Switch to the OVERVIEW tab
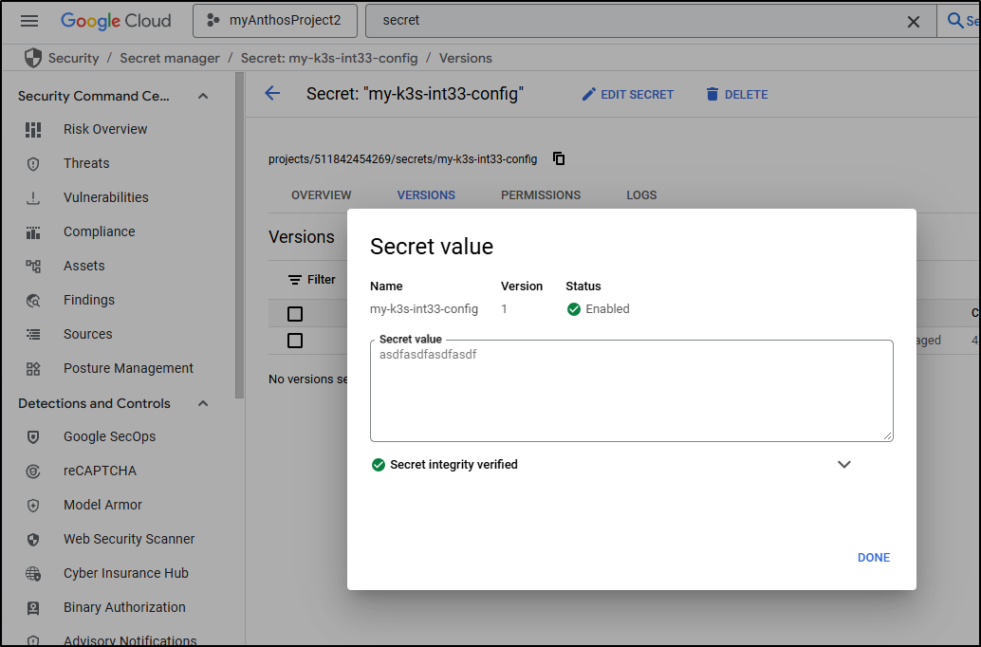This screenshot has width=981, height=647. pyautogui.click(x=321, y=195)
